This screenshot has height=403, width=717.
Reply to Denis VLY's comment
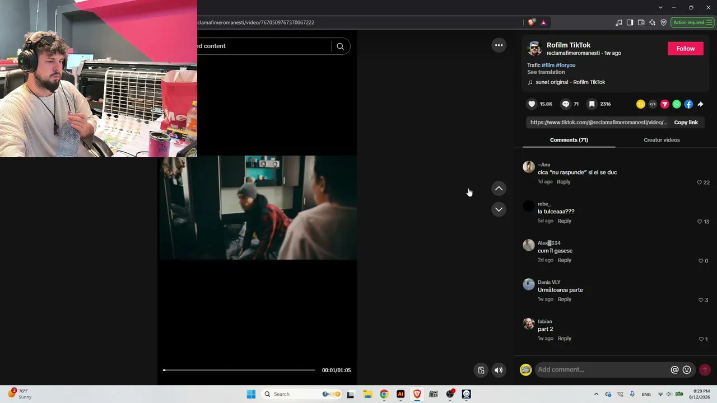pyautogui.click(x=565, y=299)
